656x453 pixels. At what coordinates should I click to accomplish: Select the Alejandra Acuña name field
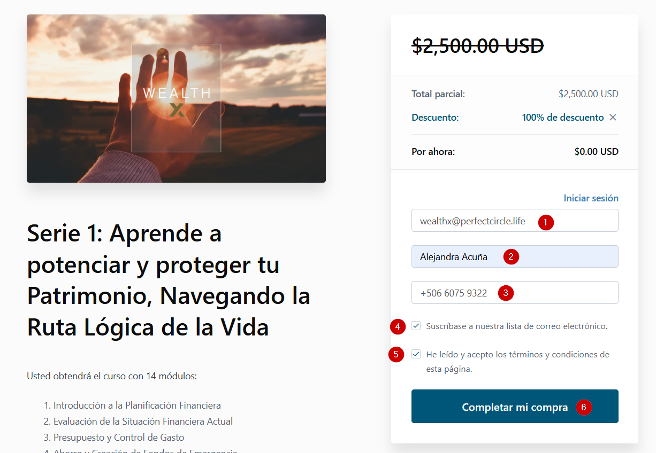[x=515, y=256]
